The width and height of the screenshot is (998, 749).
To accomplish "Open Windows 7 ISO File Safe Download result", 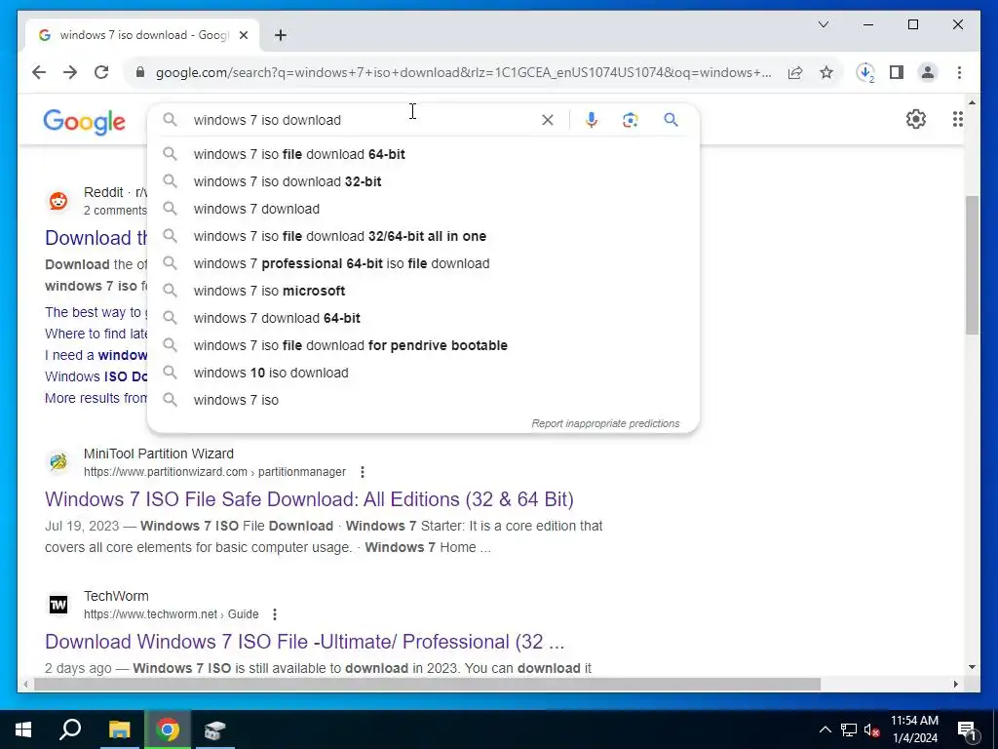I will pyautogui.click(x=309, y=499).
